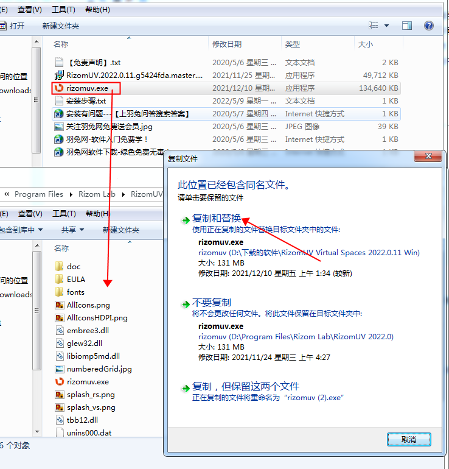
Task: Choose 不要复制 in the copy dialog
Action: click(212, 302)
